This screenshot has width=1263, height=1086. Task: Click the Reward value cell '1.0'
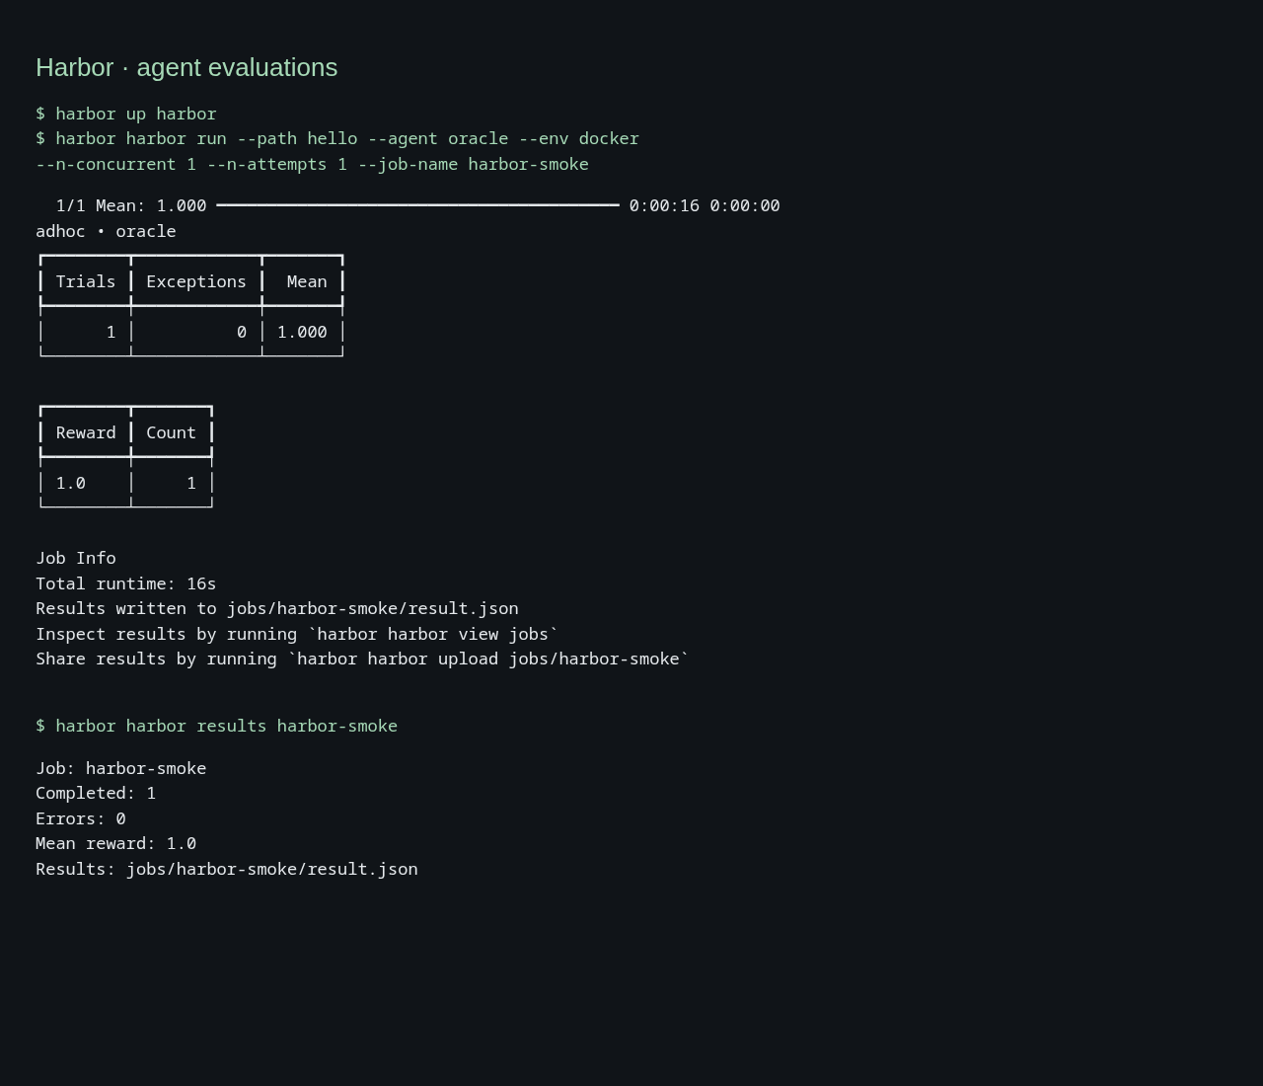(x=71, y=483)
